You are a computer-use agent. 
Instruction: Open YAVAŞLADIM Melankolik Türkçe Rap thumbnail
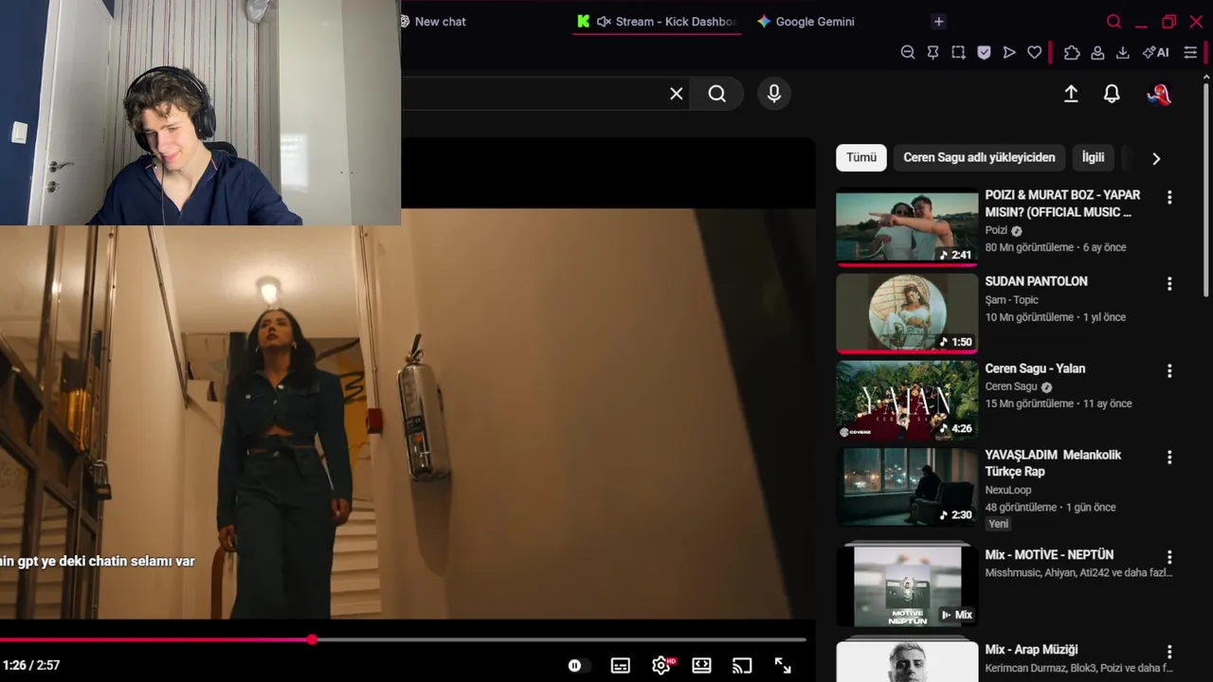pos(907,486)
